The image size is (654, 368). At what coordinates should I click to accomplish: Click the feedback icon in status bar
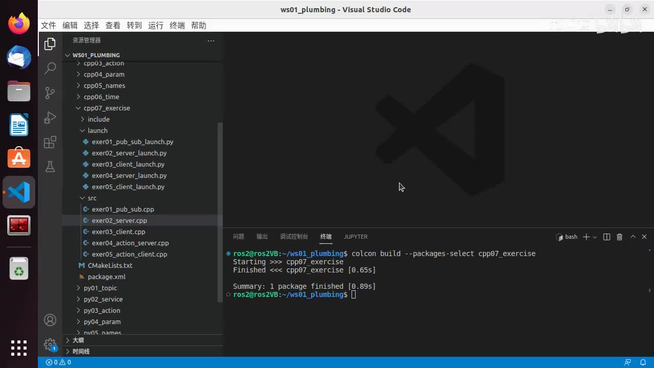[627, 362]
